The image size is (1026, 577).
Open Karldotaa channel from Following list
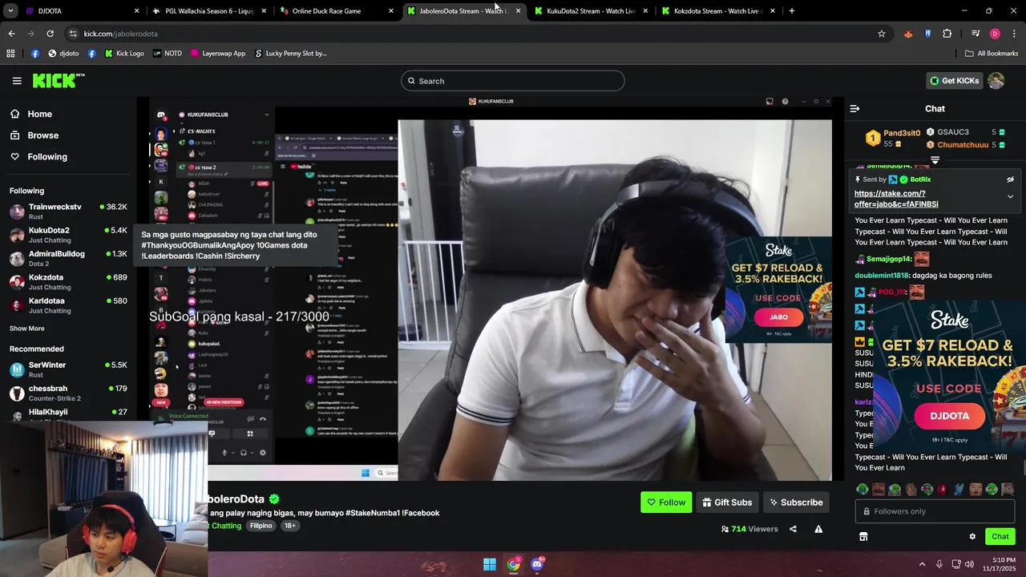pyautogui.click(x=68, y=305)
